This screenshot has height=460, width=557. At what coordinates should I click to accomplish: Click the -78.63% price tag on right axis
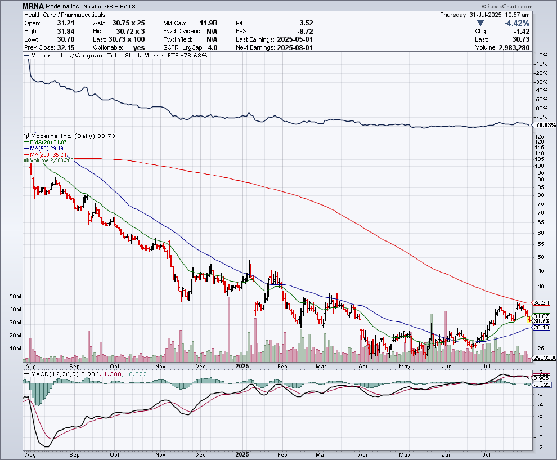544,125
